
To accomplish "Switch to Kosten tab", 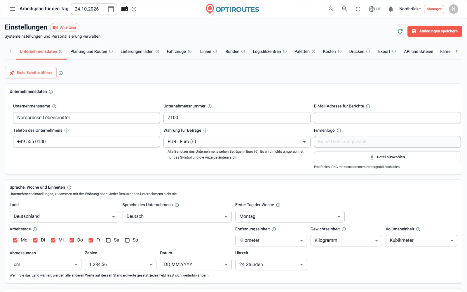I will tap(332, 52).
